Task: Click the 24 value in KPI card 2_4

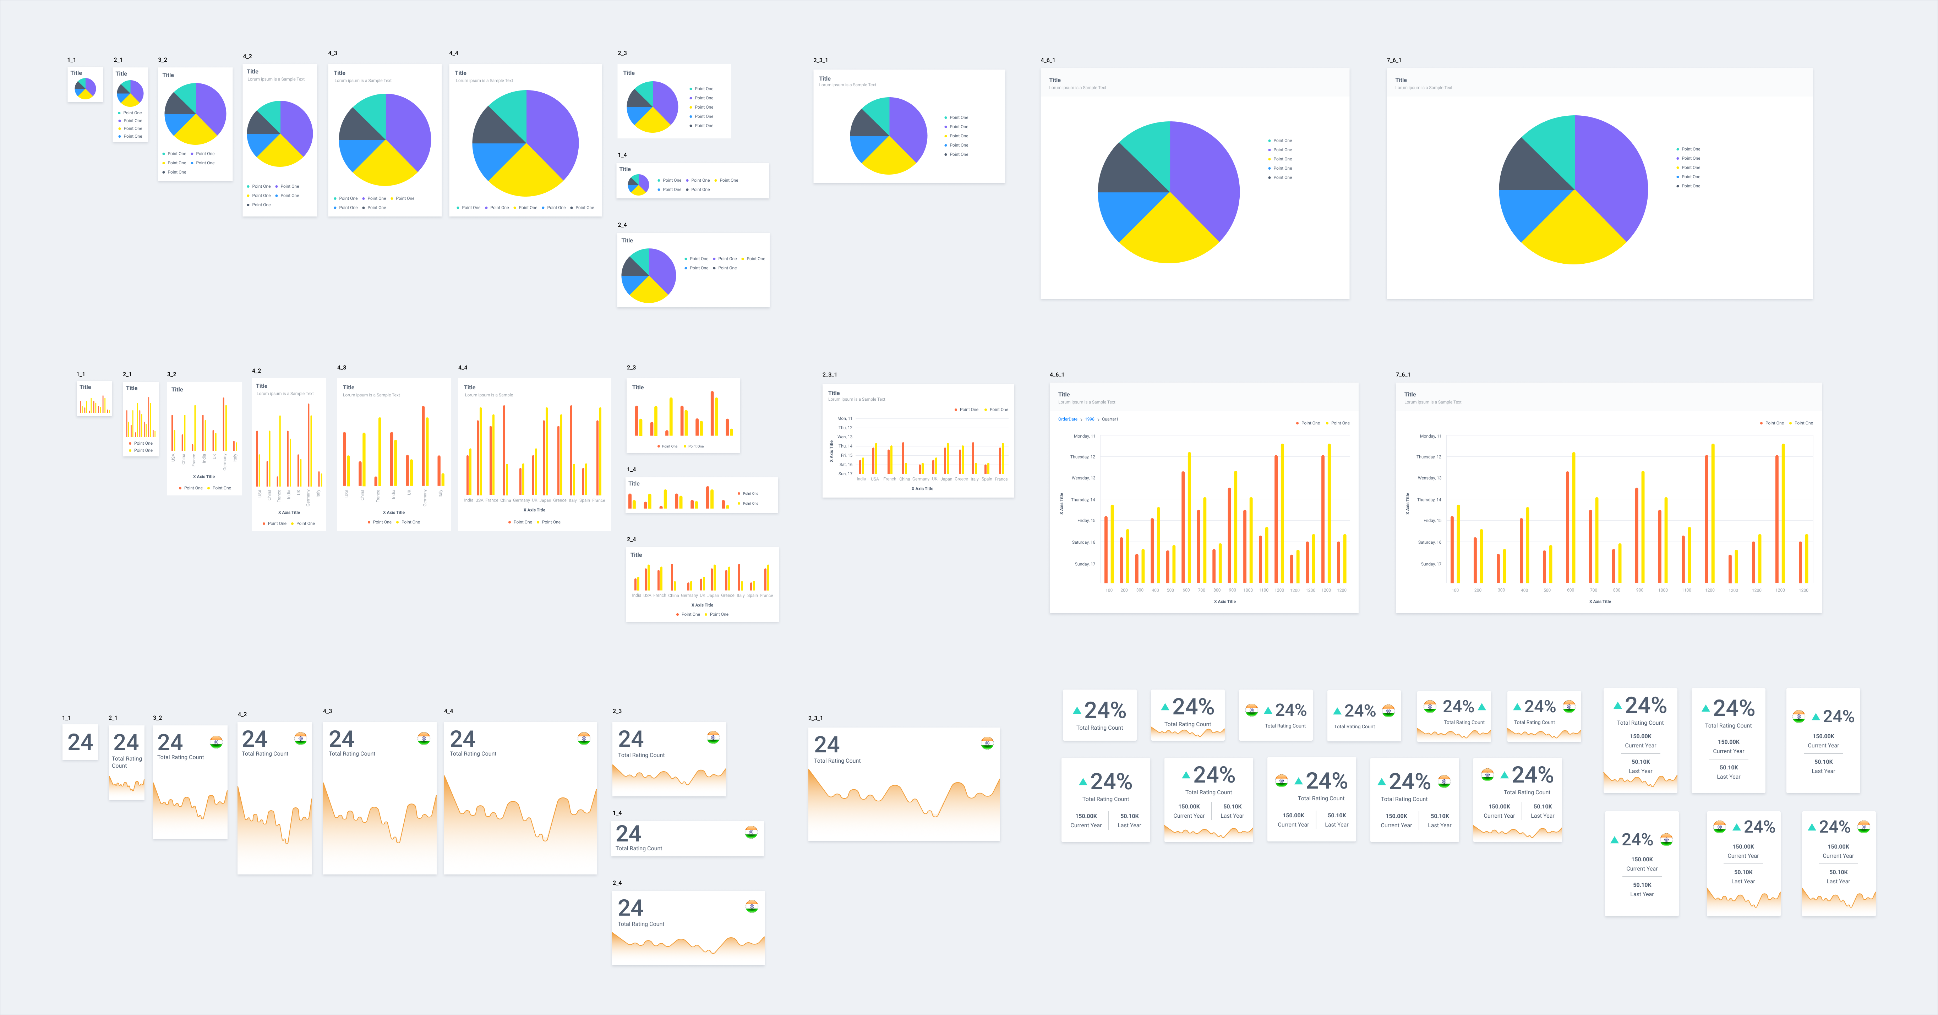Action: click(630, 907)
